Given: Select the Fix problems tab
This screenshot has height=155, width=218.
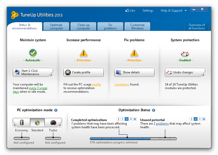Looking at the screenshot, I should [x=110, y=27].
